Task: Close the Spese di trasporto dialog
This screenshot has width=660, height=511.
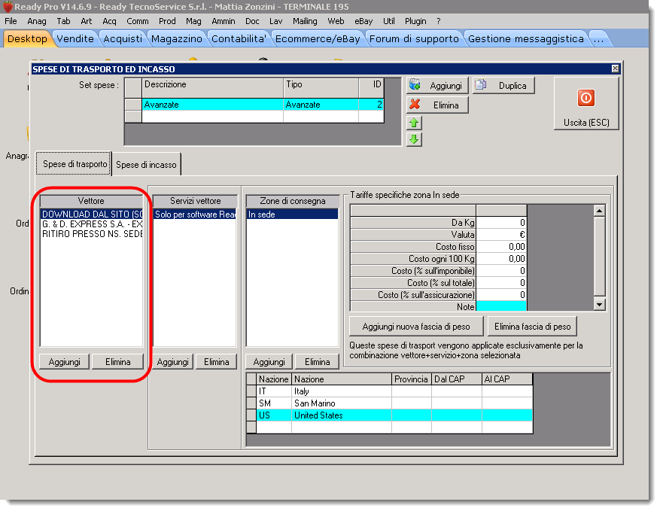Action: click(x=615, y=68)
